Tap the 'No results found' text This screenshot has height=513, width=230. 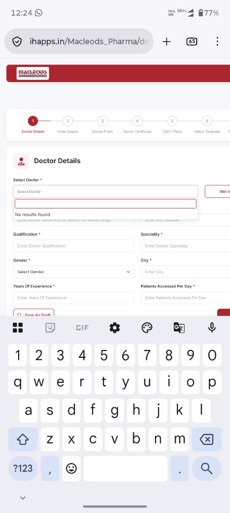coord(33,214)
